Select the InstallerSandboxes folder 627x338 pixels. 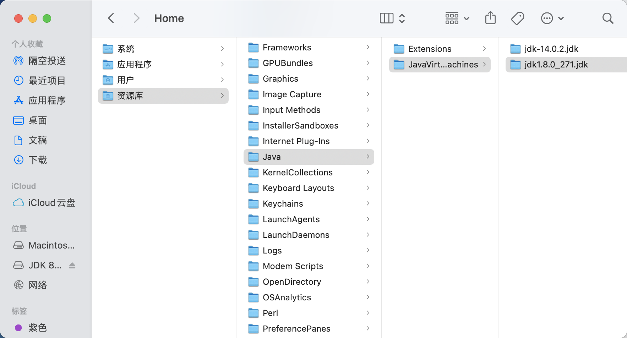(309, 125)
